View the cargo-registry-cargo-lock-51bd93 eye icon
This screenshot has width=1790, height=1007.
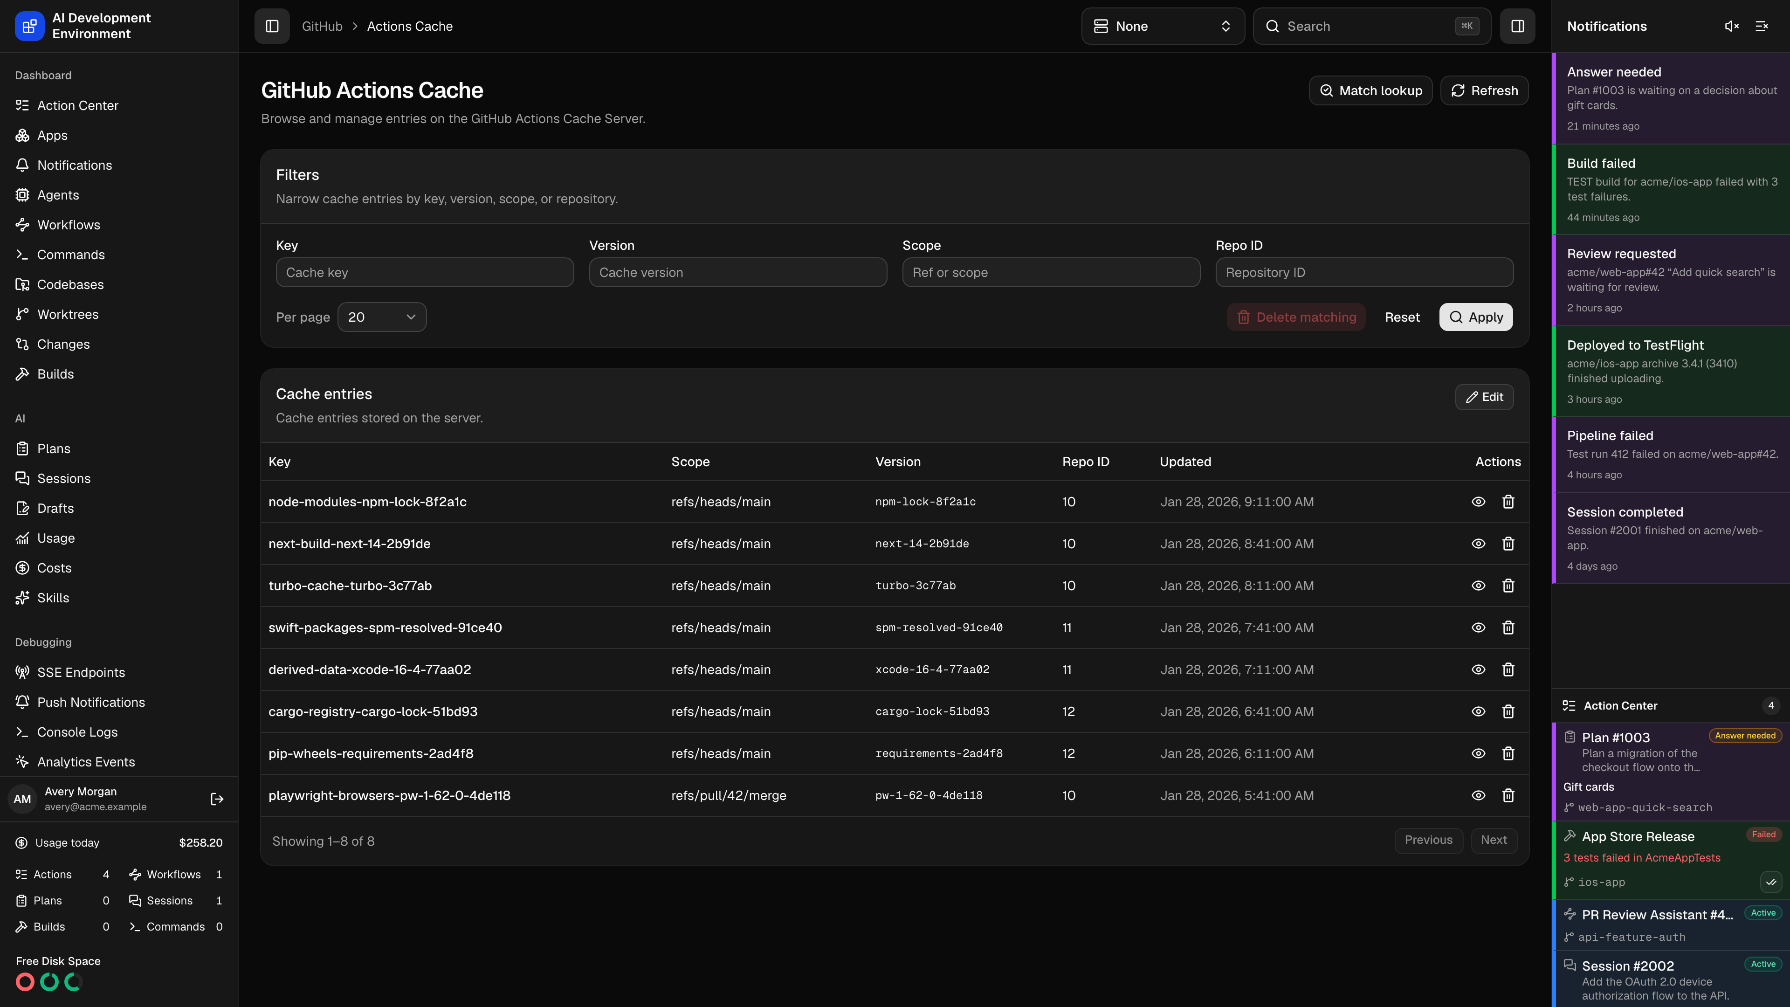click(x=1478, y=711)
